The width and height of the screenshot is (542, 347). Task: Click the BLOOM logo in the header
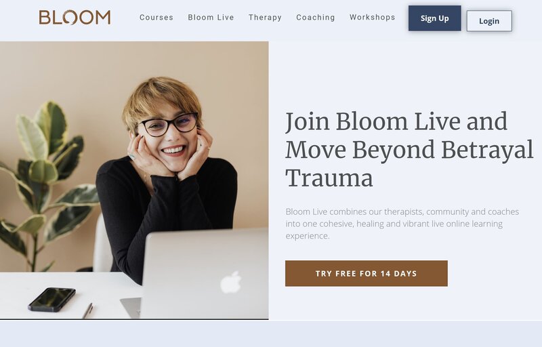click(75, 17)
